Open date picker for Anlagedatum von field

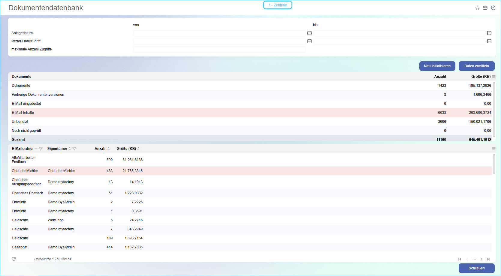(309, 33)
